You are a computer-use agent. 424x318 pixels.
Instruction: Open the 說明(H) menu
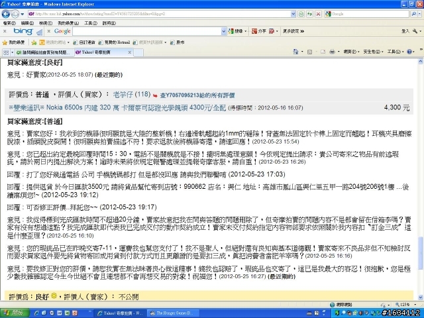coord(109,23)
